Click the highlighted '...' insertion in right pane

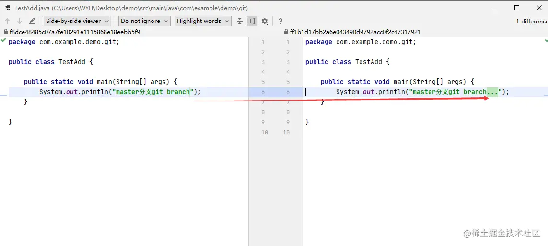click(492, 92)
